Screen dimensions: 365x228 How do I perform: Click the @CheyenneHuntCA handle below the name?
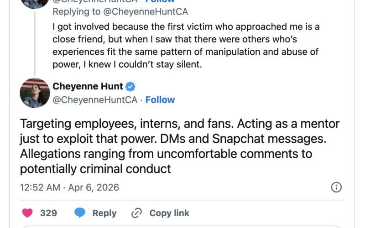94,99
